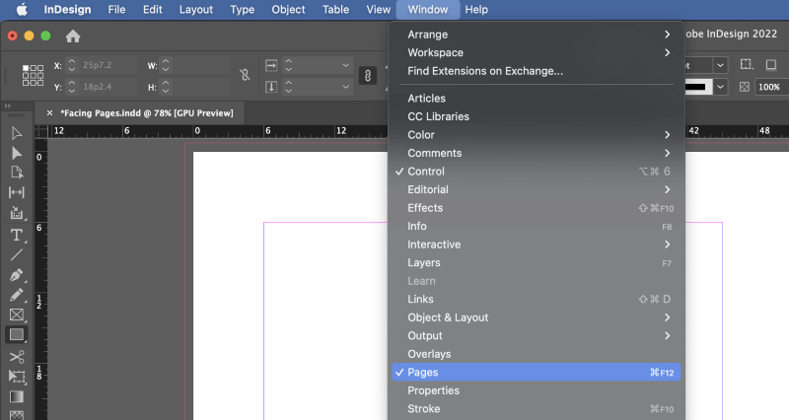789x420 pixels.
Task: Select the Rectangle tool
Action: [16, 334]
